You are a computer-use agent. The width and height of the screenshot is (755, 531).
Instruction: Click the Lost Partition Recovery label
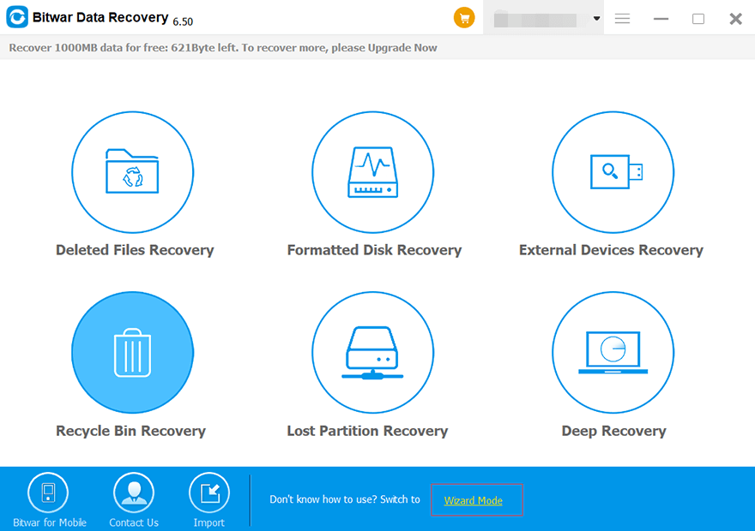point(367,431)
